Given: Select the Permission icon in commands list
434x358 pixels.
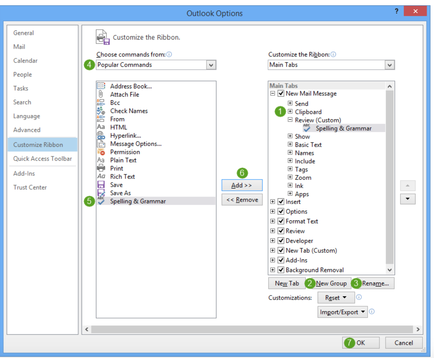Looking at the screenshot, I should click(101, 152).
